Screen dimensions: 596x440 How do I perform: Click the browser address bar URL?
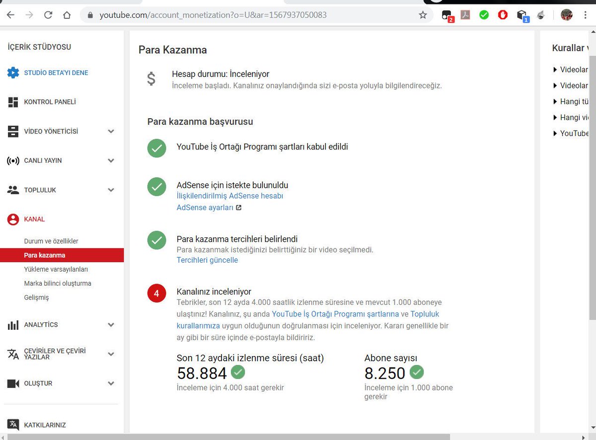pos(213,15)
